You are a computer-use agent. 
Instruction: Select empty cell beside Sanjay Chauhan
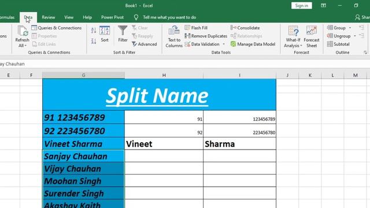pos(164,156)
